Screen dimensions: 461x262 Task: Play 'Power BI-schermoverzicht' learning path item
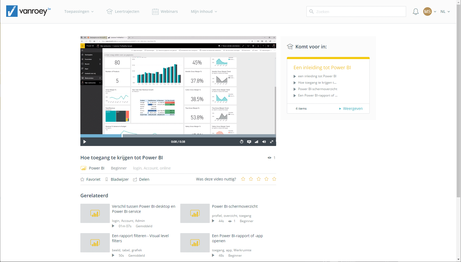[315, 89]
